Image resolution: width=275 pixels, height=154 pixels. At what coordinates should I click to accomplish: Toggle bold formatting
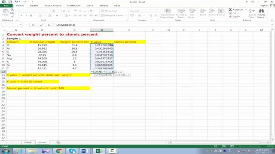pyautogui.click(x=21, y=15)
